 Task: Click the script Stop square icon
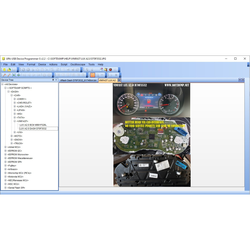[116, 75]
